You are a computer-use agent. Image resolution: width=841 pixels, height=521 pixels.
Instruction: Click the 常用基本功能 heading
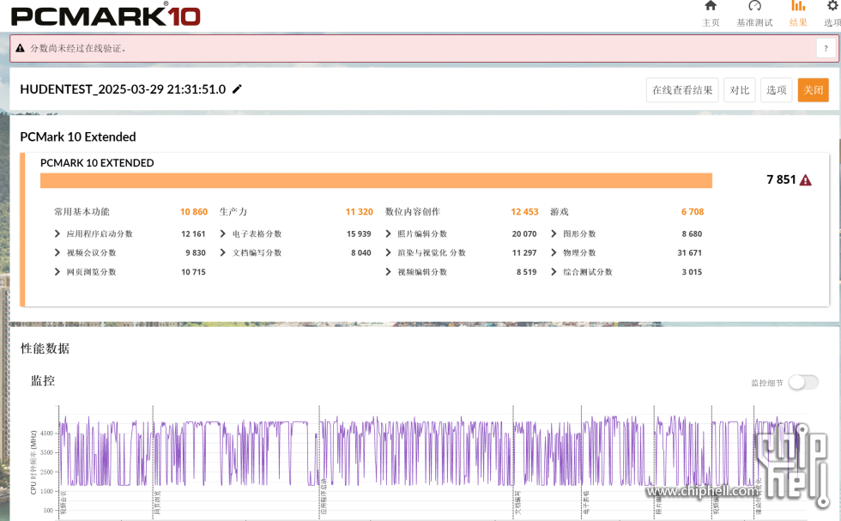pos(82,212)
